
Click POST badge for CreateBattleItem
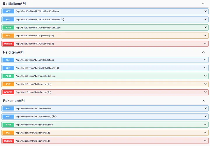click(x=8, y=28)
